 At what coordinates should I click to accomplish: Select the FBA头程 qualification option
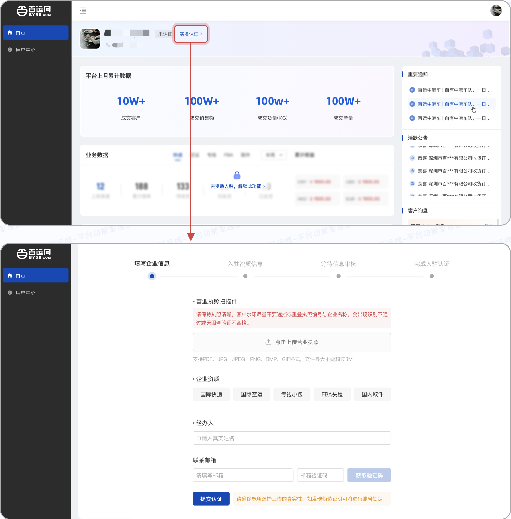[332, 394]
